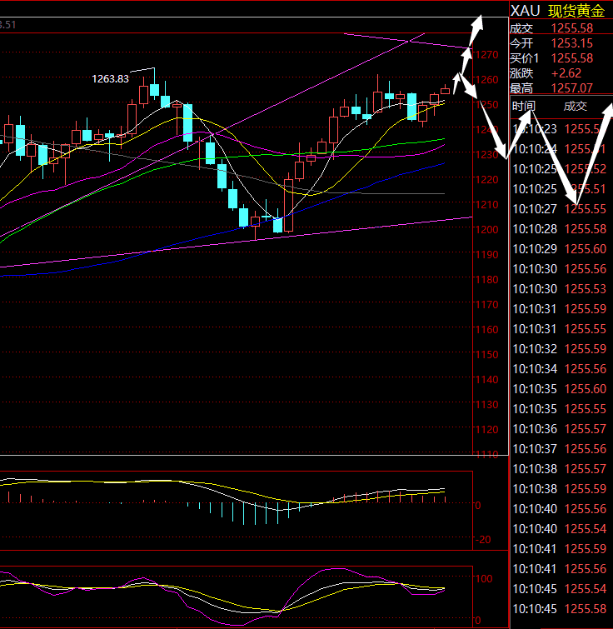Click the 成交 column header in tick list
Viewport: 613px width, 629px height.
pyautogui.click(x=576, y=106)
